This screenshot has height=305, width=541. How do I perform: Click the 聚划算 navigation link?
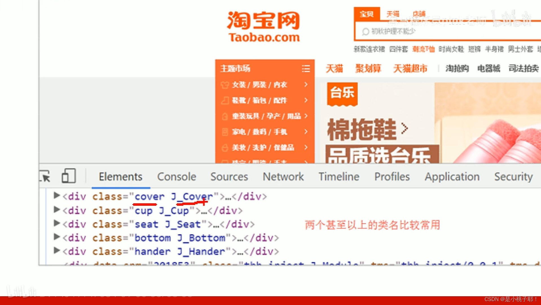pyautogui.click(x=368, y=68)
